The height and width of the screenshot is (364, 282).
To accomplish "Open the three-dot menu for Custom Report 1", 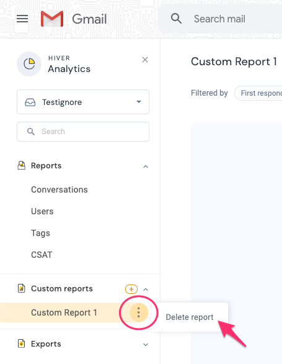I will point(139,312).
